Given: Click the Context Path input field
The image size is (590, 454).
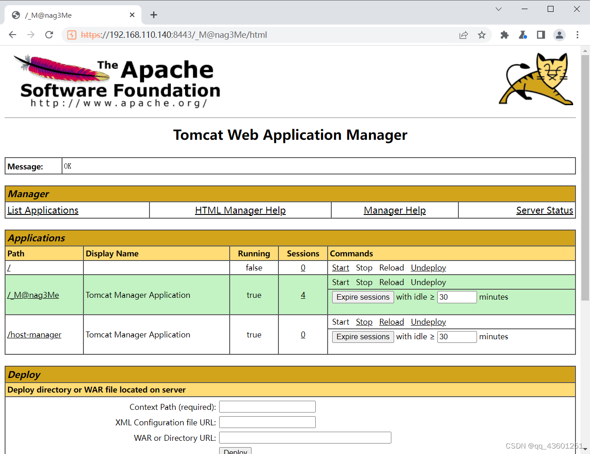Looking at the screenshot, I should 267,407.
